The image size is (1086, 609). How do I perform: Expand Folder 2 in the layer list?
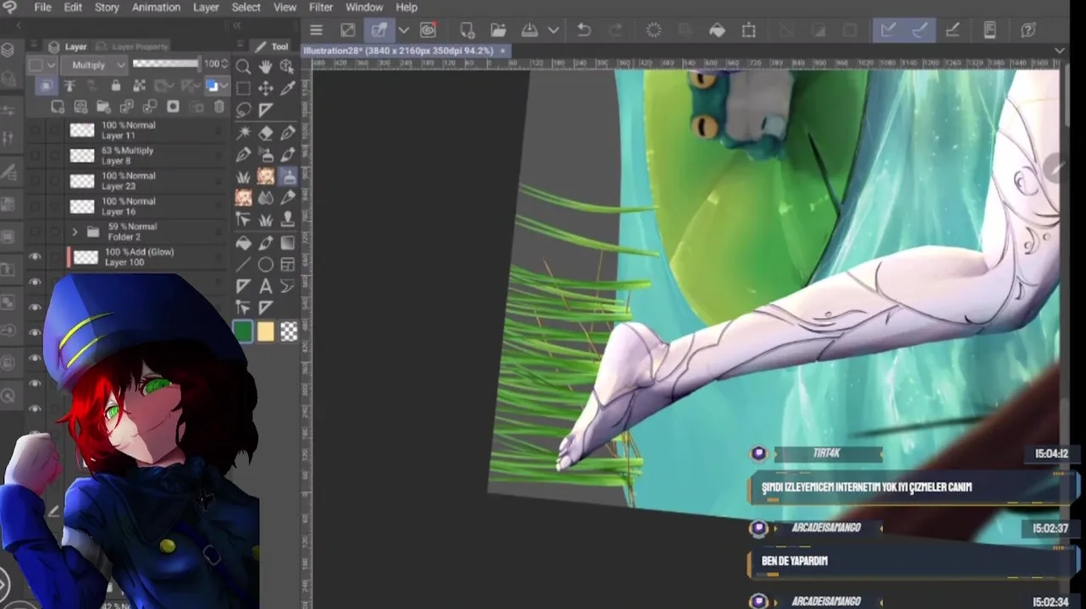(74, 232)
